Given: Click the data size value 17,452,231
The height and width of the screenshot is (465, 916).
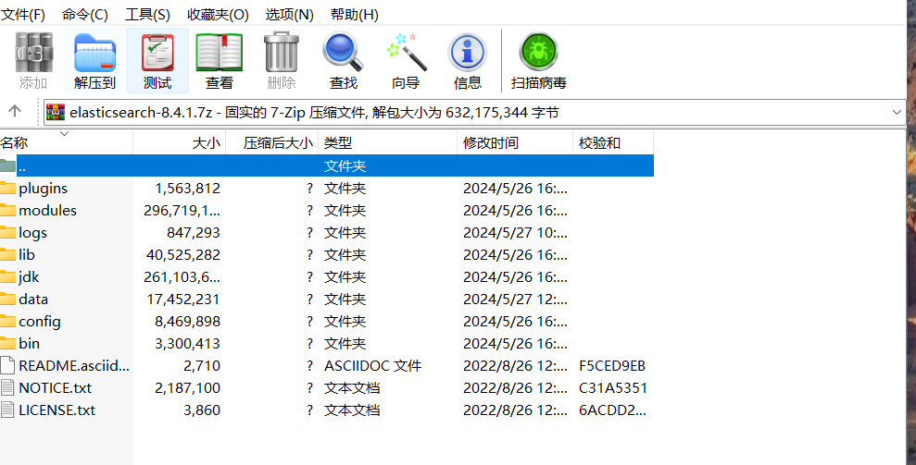Looking at the screenshot, I should click(183, 299).
